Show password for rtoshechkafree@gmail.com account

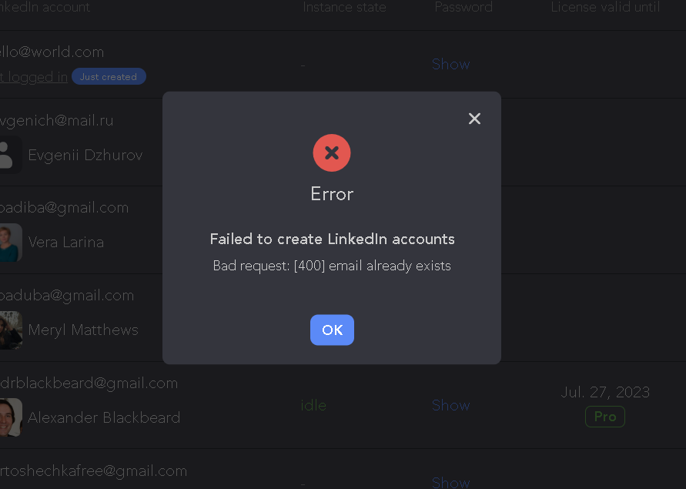pyautogui.click(x=450, y=482)
